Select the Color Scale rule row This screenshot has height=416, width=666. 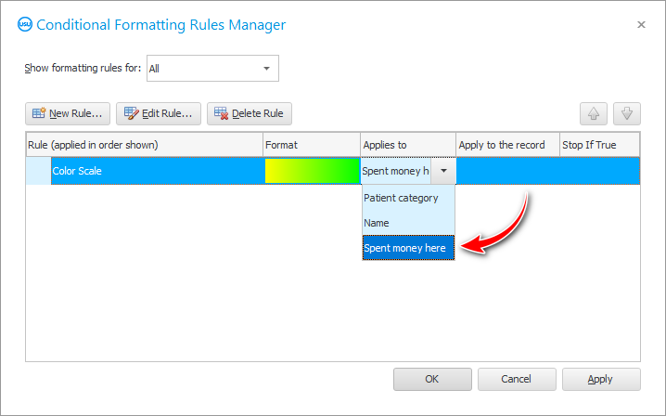click(157, 171)
